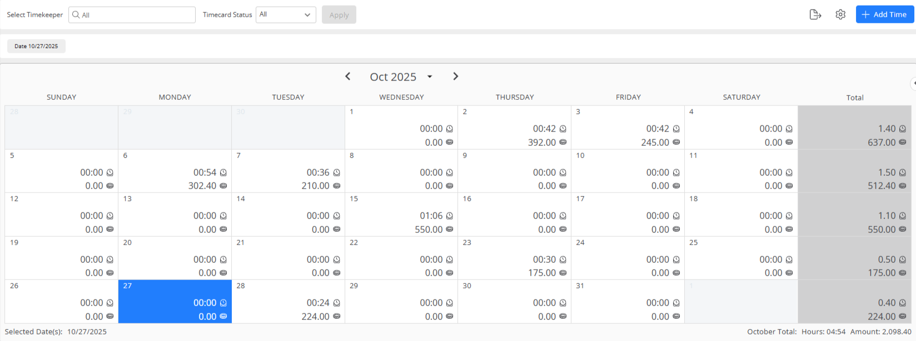Click the money icon on October 15

(x=450, y=230)
